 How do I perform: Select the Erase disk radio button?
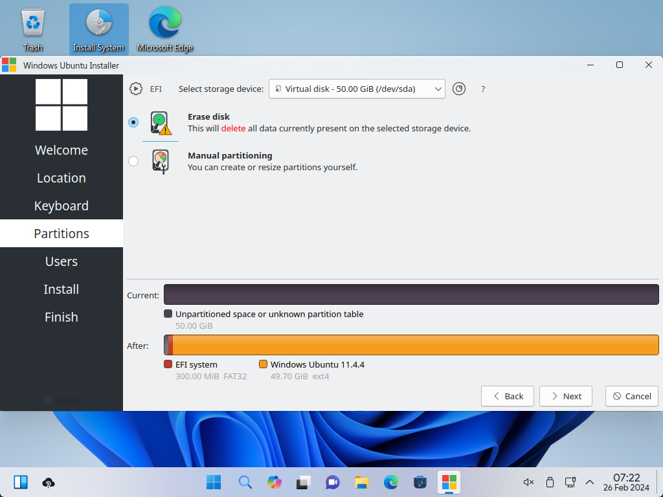[x=133, y=122]
